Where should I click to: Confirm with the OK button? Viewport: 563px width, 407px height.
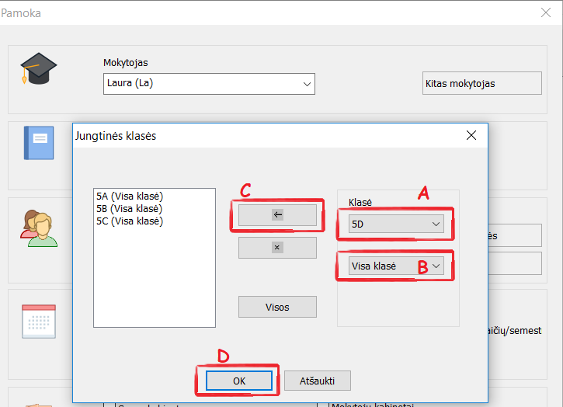(239, 381)
